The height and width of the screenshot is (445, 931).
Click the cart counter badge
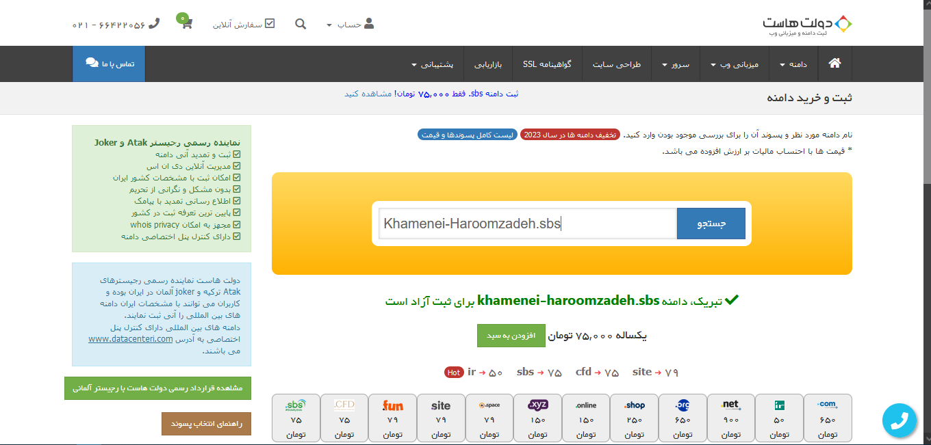coord(182,18)
